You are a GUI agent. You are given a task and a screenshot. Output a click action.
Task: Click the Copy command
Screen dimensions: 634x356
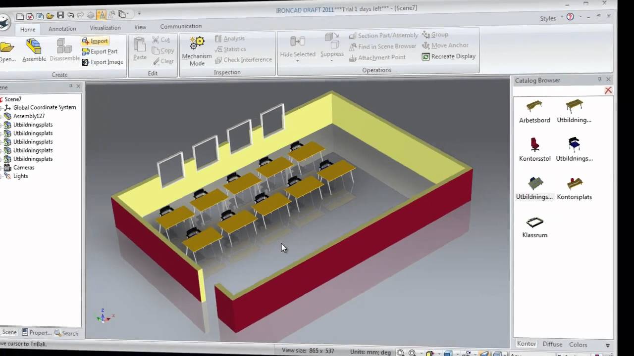coord(163,50)
